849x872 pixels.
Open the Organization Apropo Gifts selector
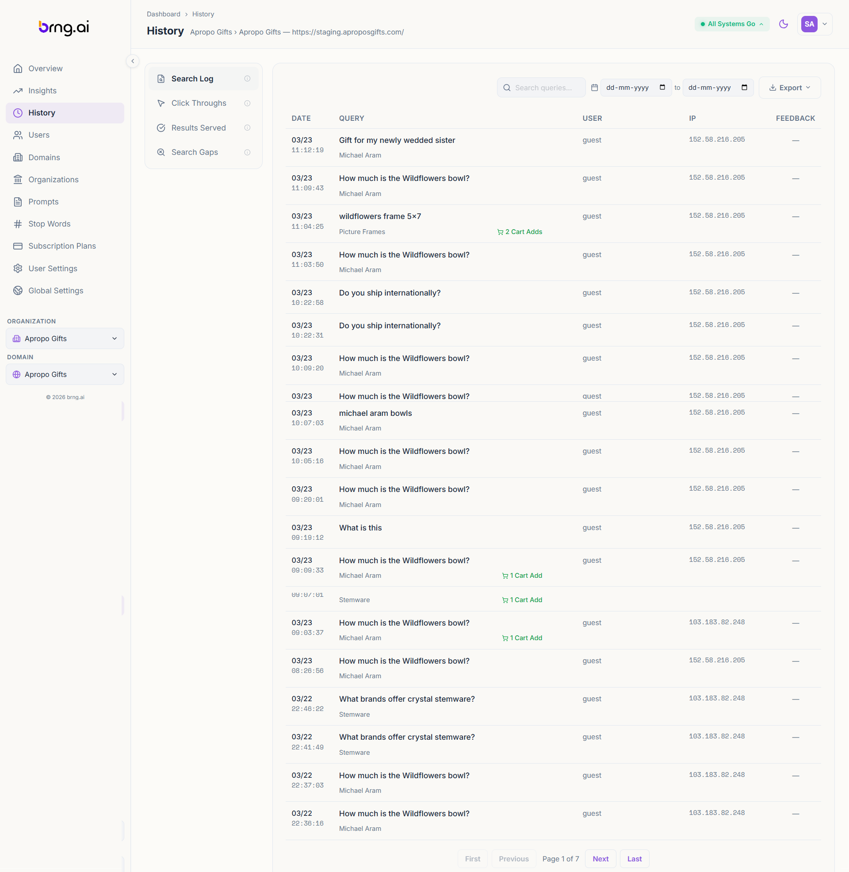click(x=65, y=338)
